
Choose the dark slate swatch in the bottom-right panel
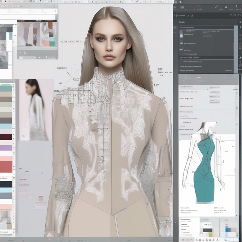[x=208, y=230]
